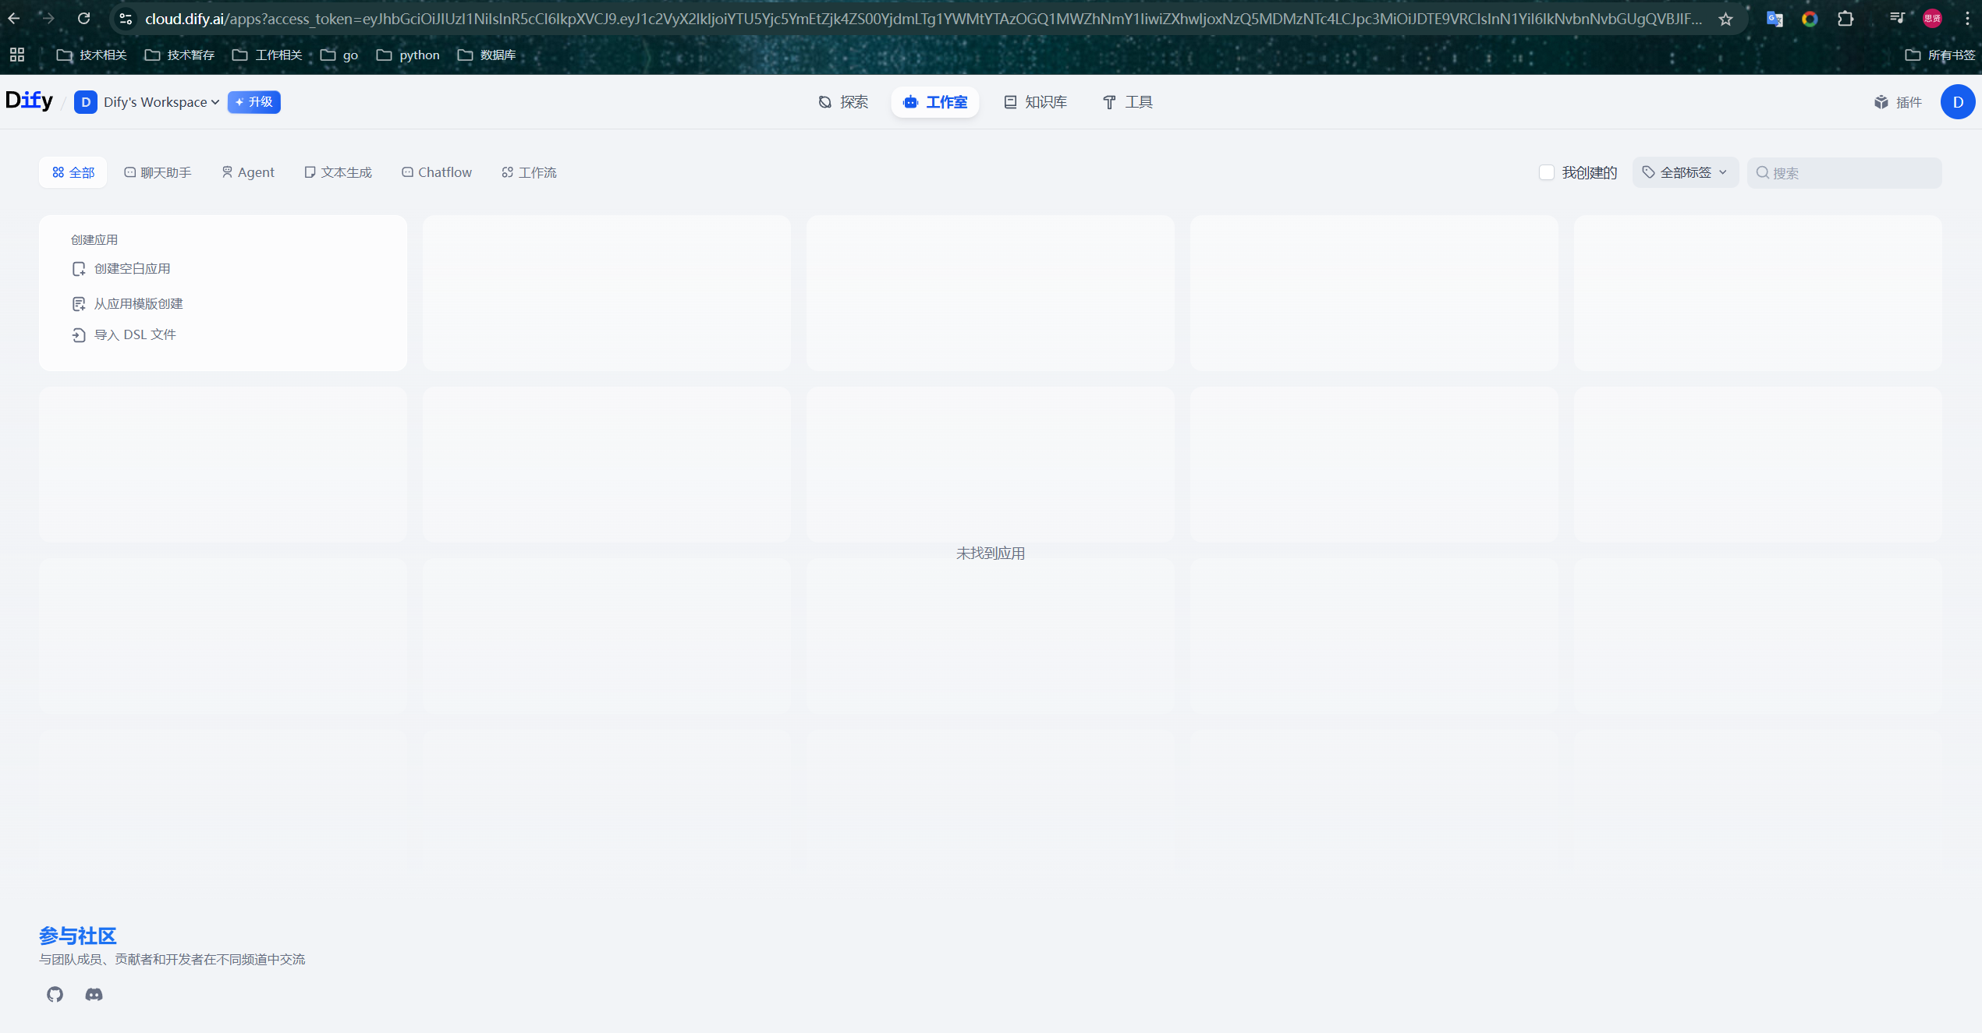Reload the page with the refresh icon
1982x1033 pixels.
[84, 18]
